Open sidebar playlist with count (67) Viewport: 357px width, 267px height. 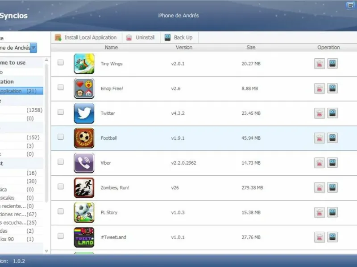21,214
